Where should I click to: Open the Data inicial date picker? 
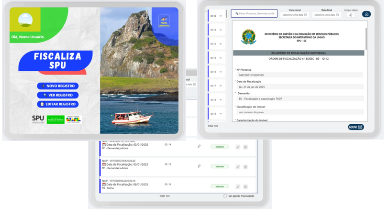click(x=294, y=15)
